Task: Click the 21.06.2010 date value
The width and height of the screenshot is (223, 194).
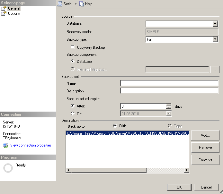Action: pyautogui.click(x=130, y=114)
